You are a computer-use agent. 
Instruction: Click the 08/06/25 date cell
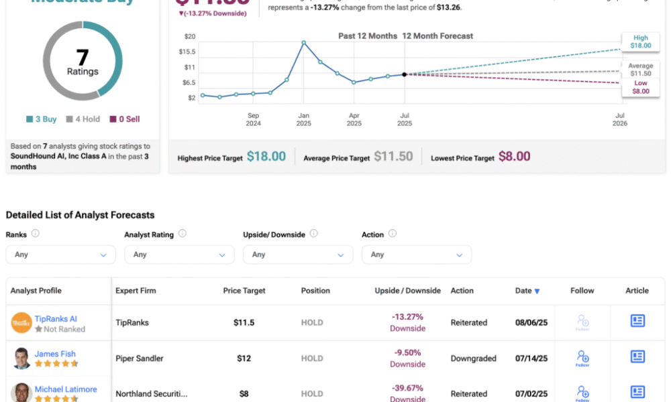tap(531, 322)
